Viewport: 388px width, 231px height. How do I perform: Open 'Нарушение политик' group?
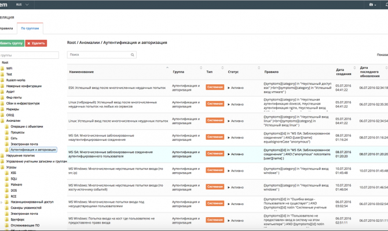coord(20,156)
